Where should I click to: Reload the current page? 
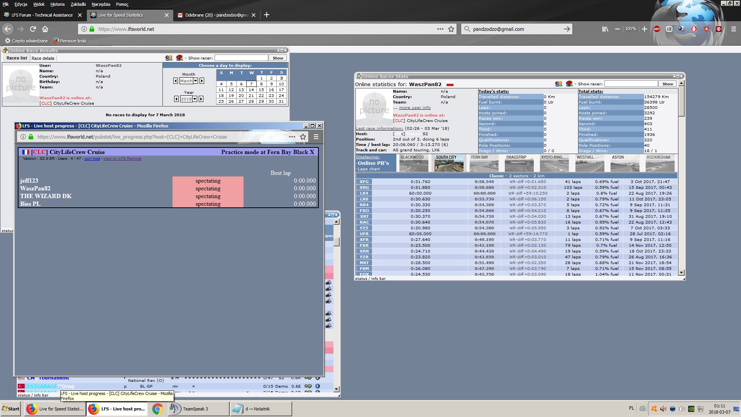[33, 29]
